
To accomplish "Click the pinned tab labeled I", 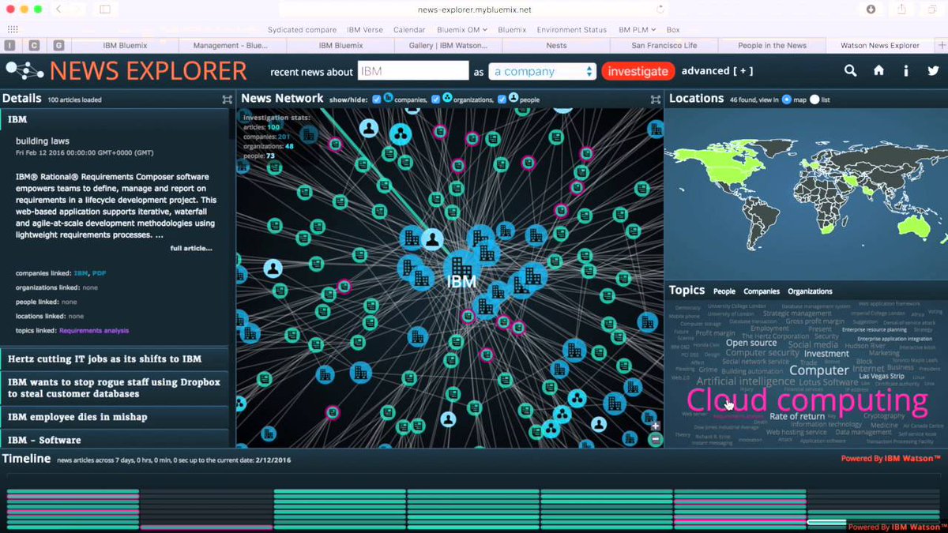I will (x=10, y=46).
